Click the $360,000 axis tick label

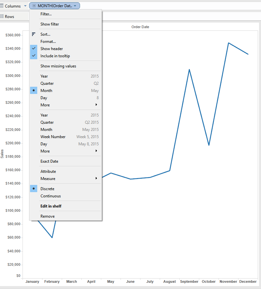tap(13, 35)
